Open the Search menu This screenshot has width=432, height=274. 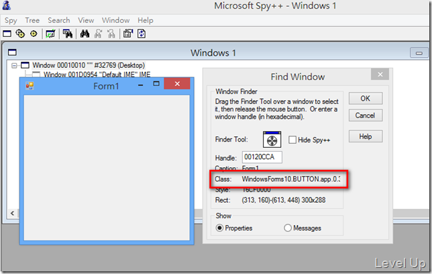[x=58, y=20]
